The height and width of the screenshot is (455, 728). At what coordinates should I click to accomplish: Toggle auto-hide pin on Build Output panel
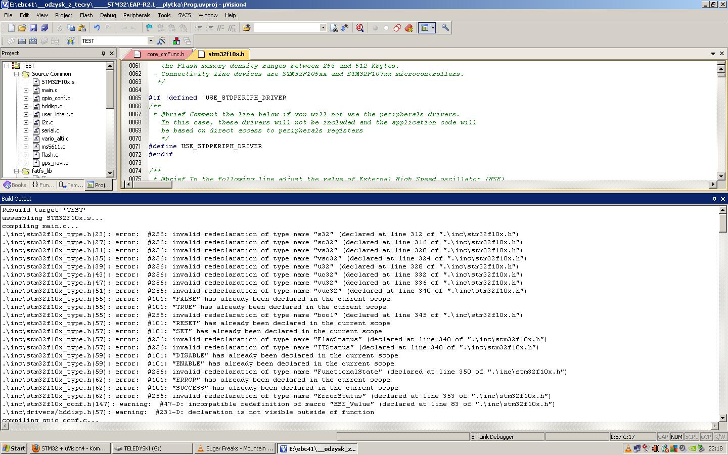click(714, 199)
